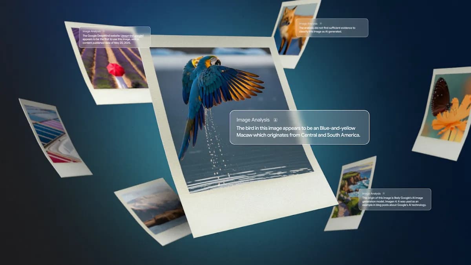Select the card about Google DeepMind website
Image resolution: width=471 pixels, height=265 pixels.
[x=115, y=37]
